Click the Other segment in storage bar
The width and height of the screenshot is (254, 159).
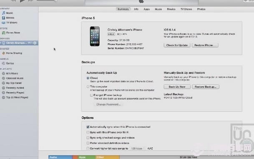point(108,157)
